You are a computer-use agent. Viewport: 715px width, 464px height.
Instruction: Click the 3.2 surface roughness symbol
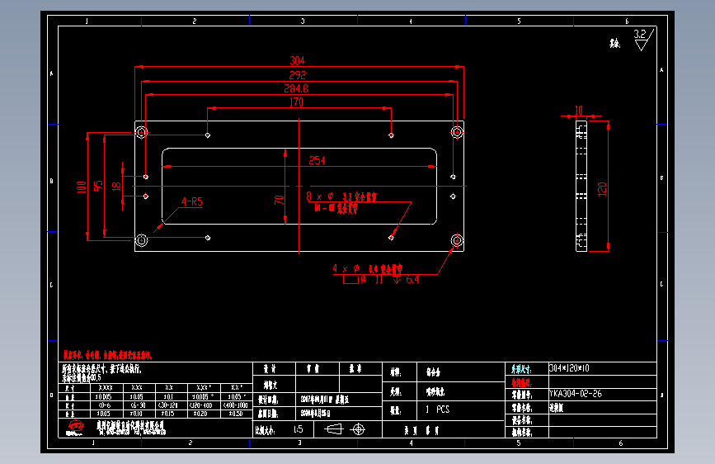(643, 40)
